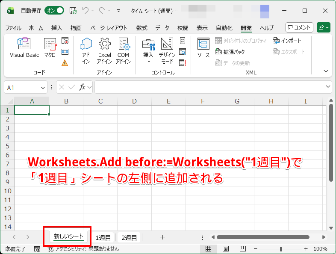Click the zoom slider handle
Screen dimensions: 336x254
point(281,248)
